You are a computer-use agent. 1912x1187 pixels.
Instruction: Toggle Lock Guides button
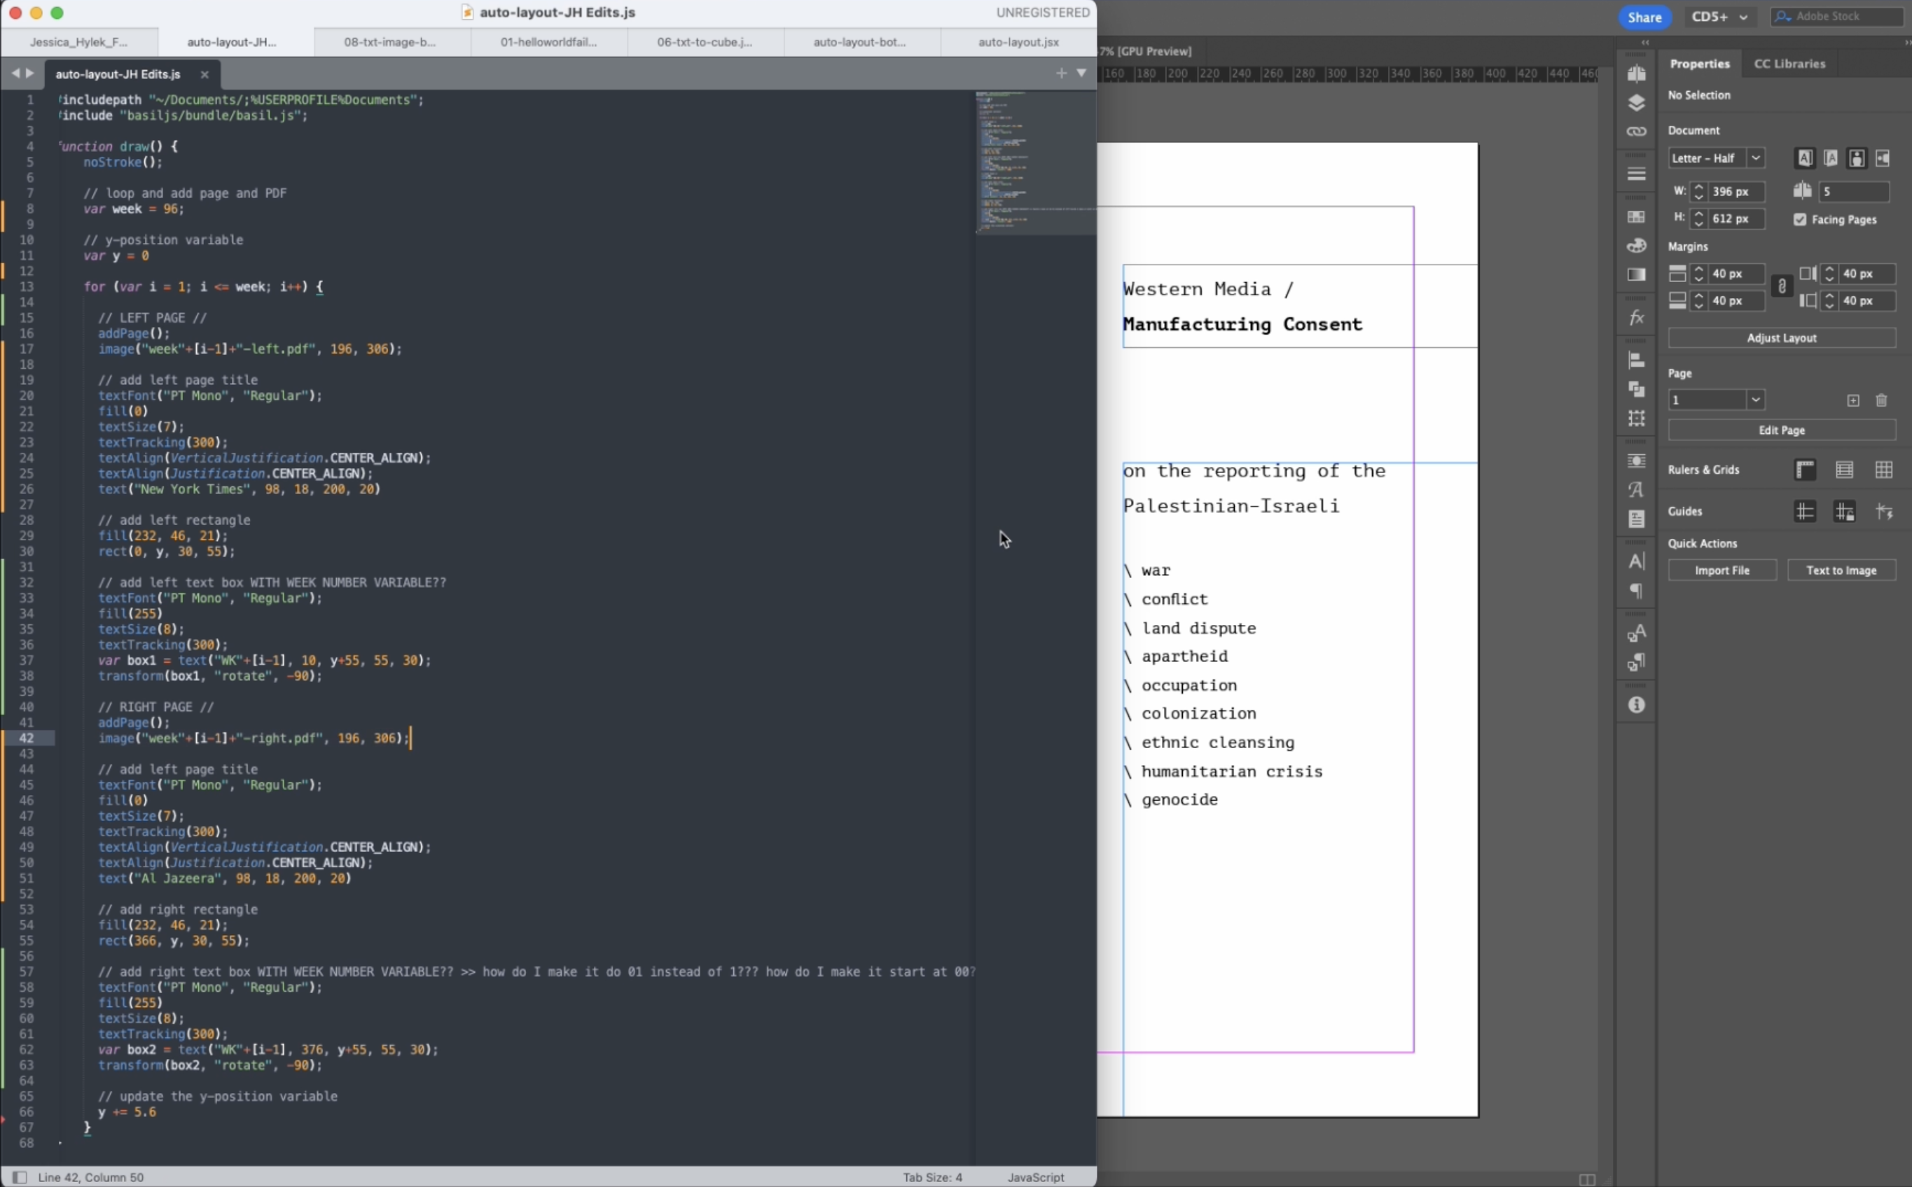(1845, 512)
